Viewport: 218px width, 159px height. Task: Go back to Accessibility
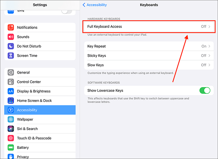pos(95,5)
